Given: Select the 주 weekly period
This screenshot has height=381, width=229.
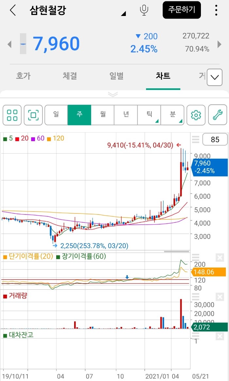Looking at the screenshot, I should pyautogui.click(x=79, y=115).
